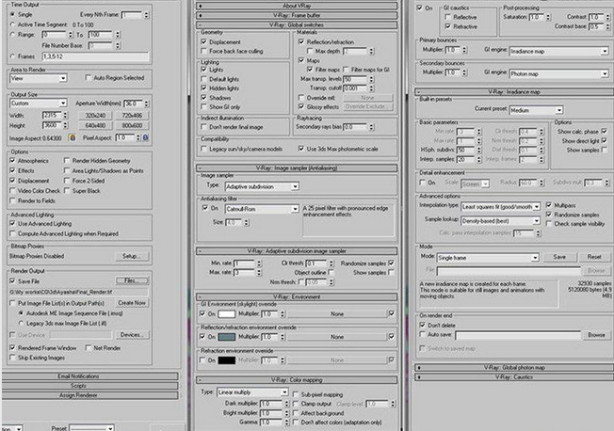Click the output Height value field
Image resolution: width=614 pixels, height=431 pixels.
(52, 125)
